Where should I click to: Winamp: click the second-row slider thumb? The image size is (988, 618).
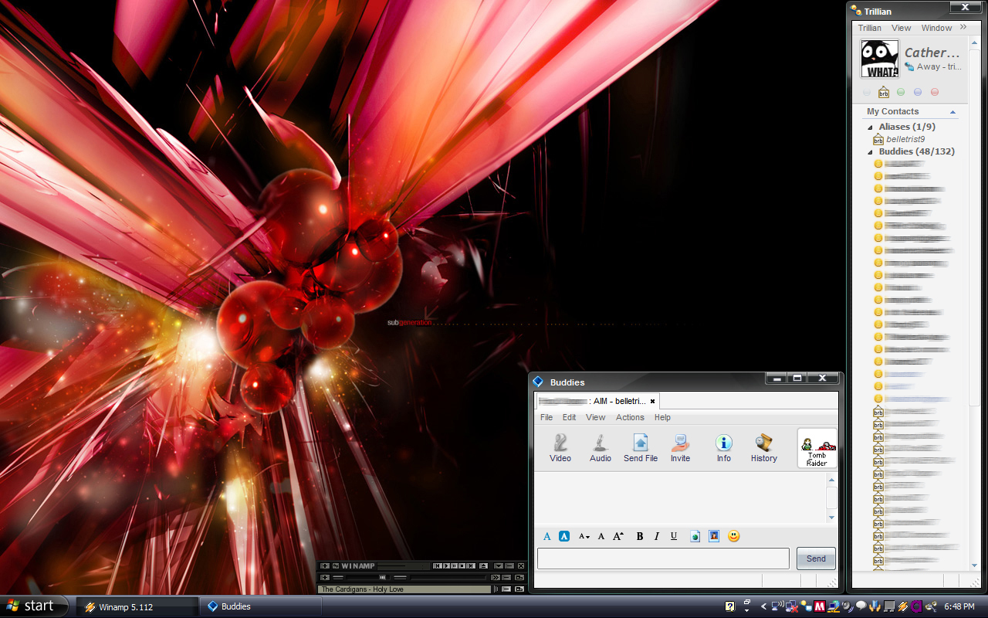[383, 577]
